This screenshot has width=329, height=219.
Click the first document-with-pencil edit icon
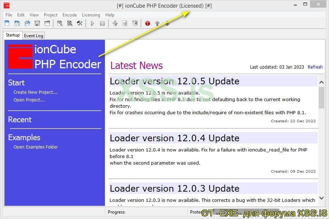click(x=60, y=23)
